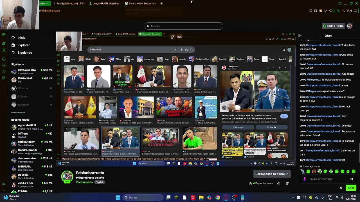Image resolution: width=360 pixels, height=202 pixels.
Task: Open the AI assistant icon in the browser toolbar
Action: click(x=349, y=11)
